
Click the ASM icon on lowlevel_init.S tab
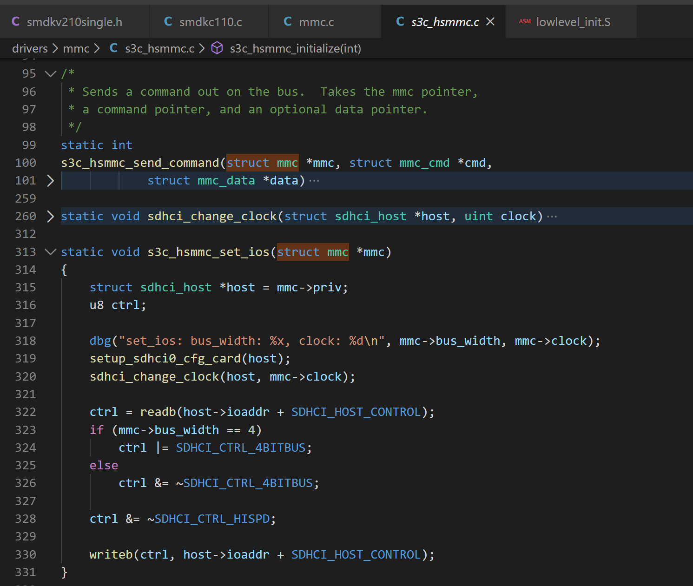(x=525, y=21)
